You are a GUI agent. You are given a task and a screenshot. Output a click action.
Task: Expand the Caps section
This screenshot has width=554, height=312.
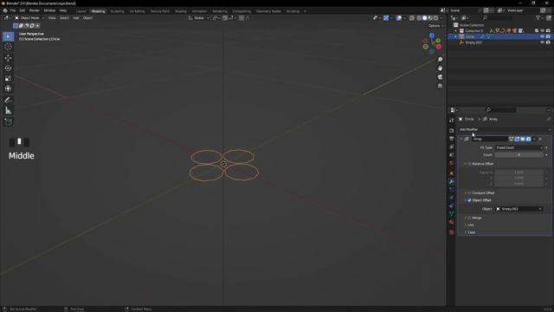[471, 232]
